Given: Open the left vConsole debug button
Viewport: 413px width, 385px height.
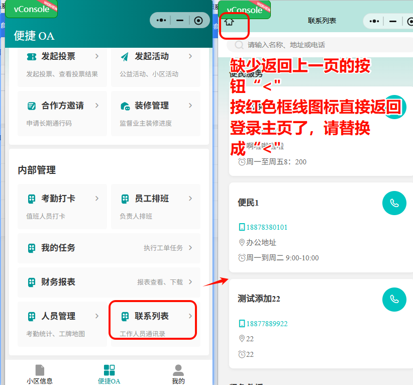Looking at the screenshot, I should pos(32,9).
